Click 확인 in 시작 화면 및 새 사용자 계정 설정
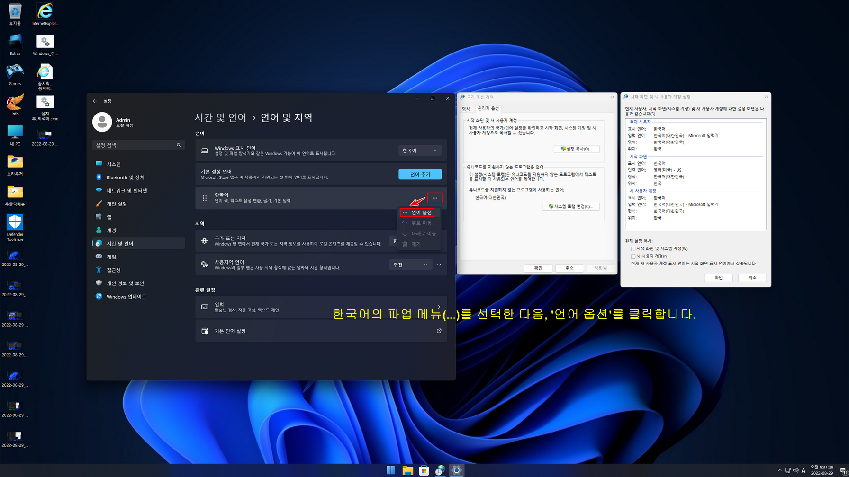The width and height of the screenshot is (849, 477). point(719,278)
